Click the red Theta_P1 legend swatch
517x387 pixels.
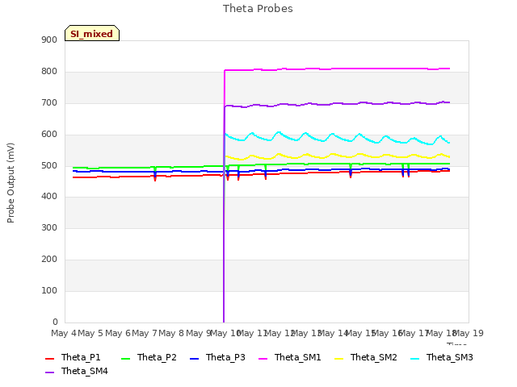point(49,358)
